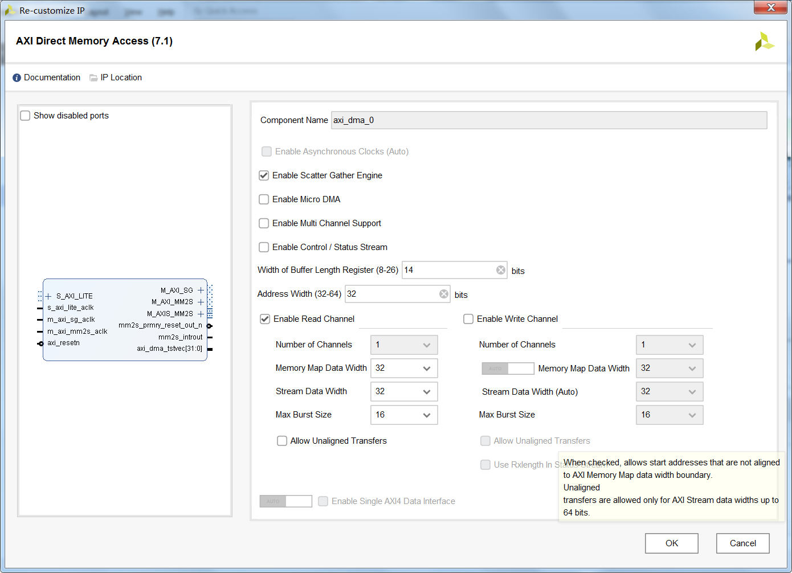Uncheck Enable Scatter Gather Engine

[264, 175]
